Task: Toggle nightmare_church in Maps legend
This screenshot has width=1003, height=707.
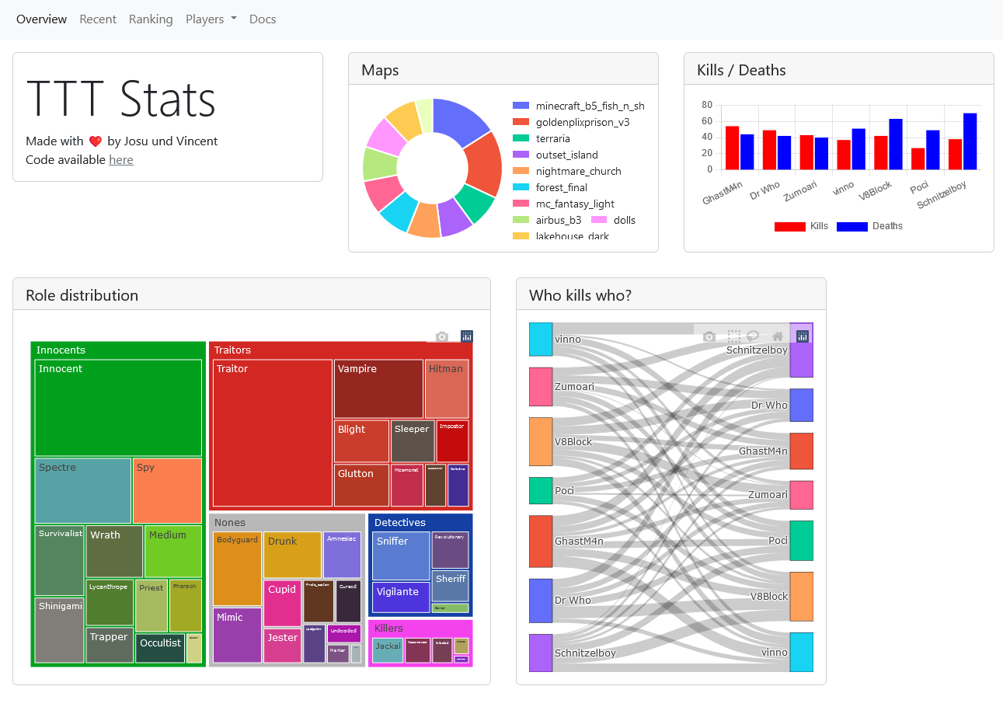Action: tap(567, 171)
